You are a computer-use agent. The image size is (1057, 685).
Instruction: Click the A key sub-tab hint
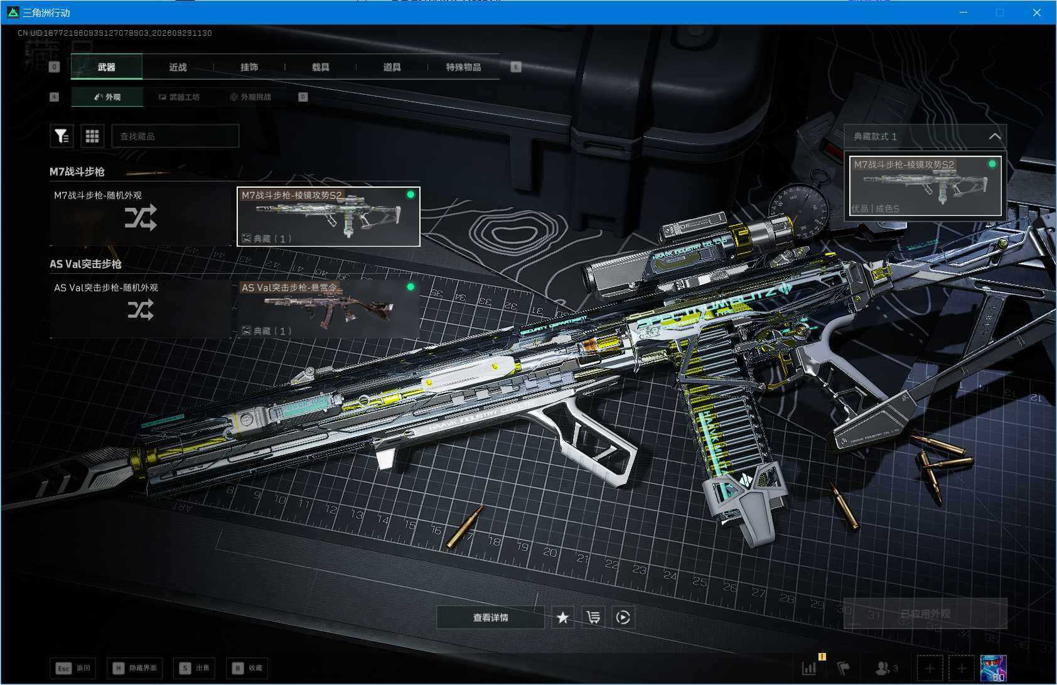(x=55, y=97)
